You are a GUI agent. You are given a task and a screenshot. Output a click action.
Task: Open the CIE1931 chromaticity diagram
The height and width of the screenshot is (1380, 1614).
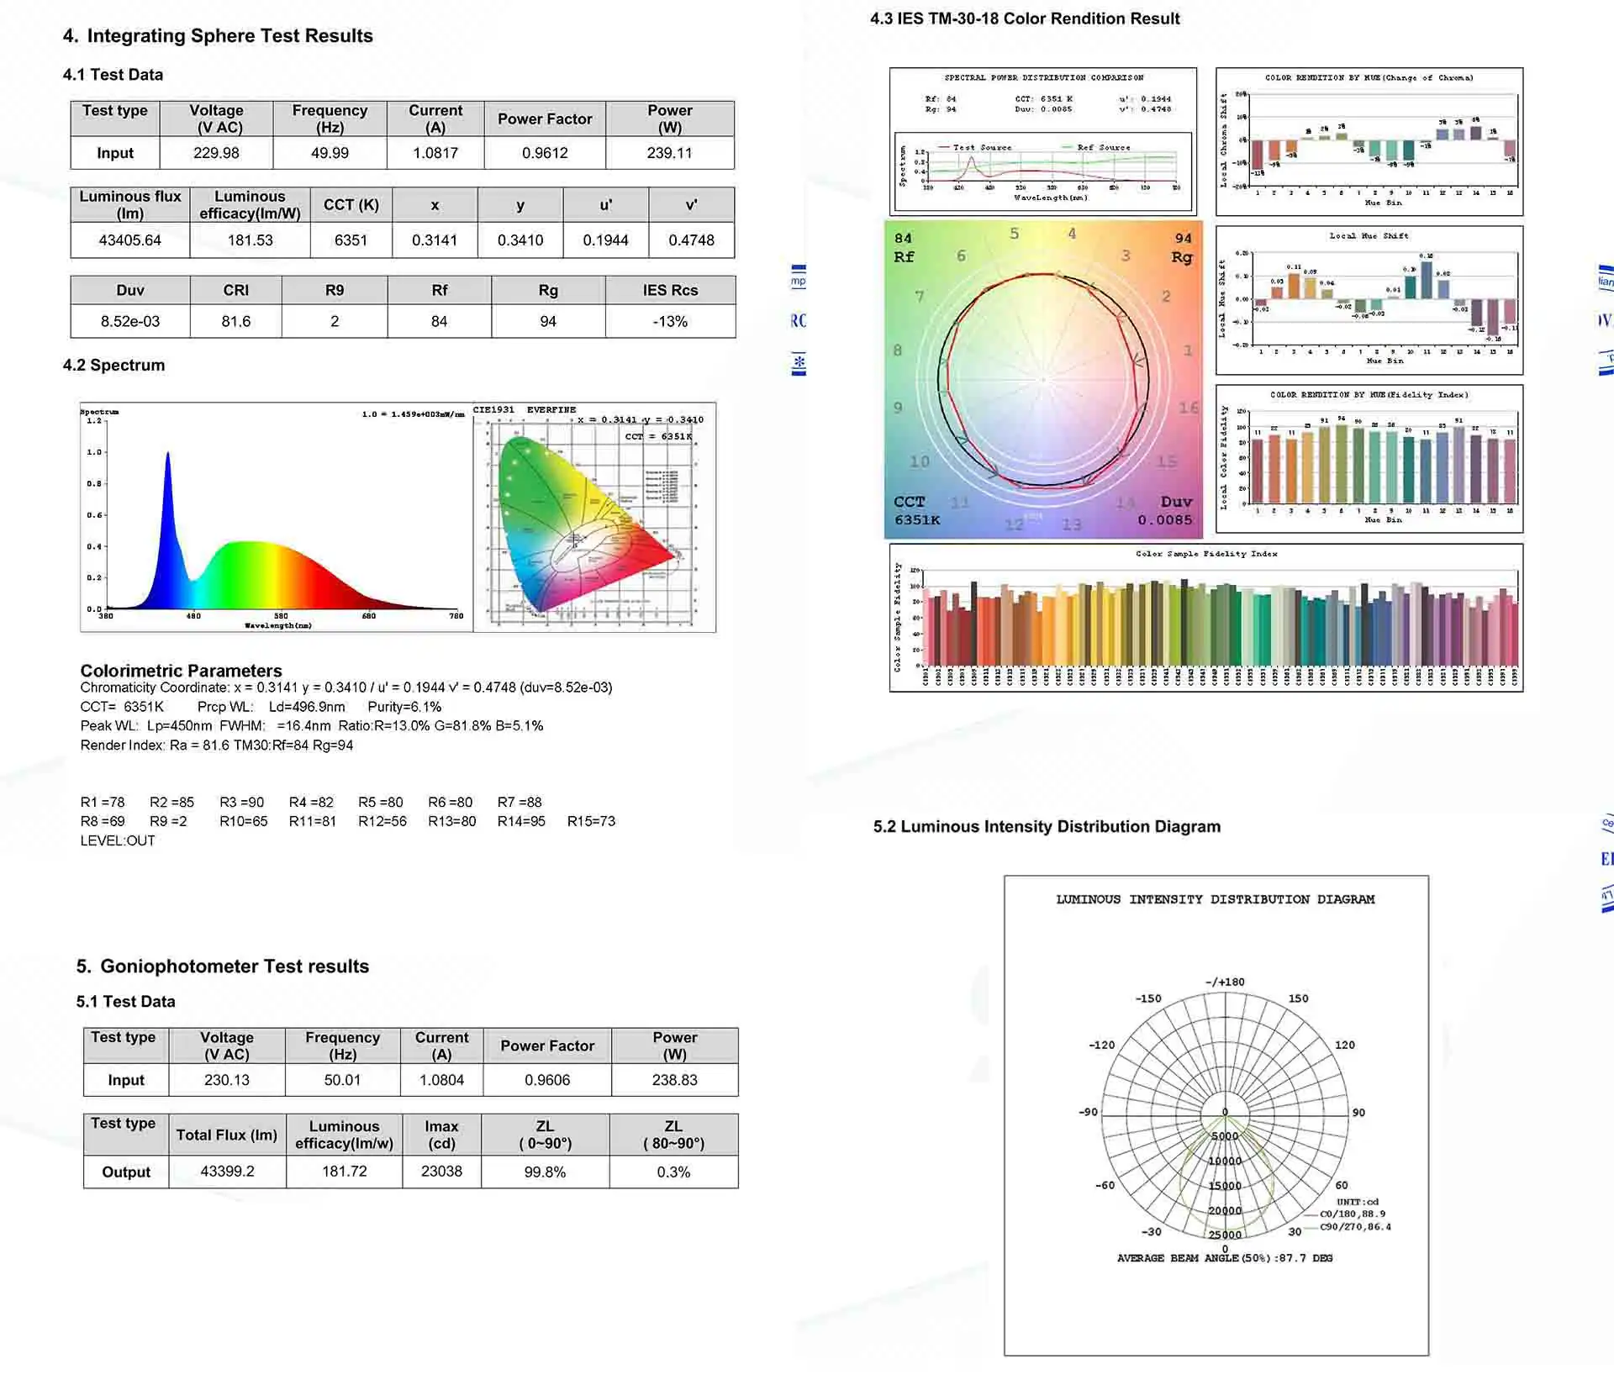tap(594, 517)
